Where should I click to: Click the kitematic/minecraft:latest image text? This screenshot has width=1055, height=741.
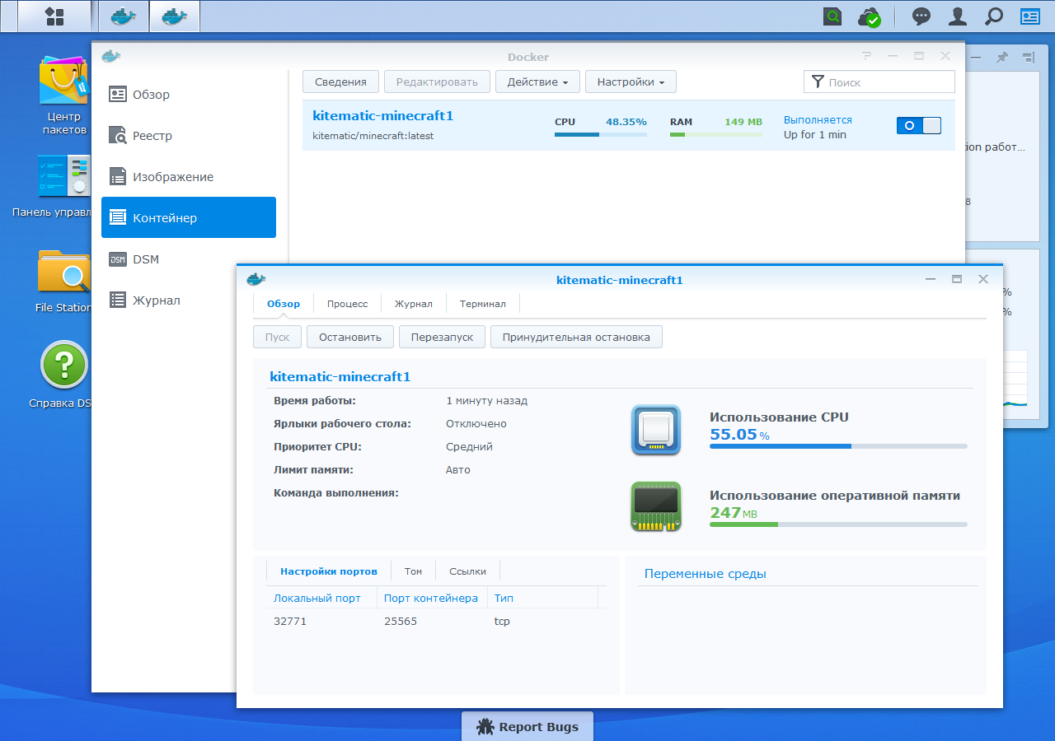(373, 135)
